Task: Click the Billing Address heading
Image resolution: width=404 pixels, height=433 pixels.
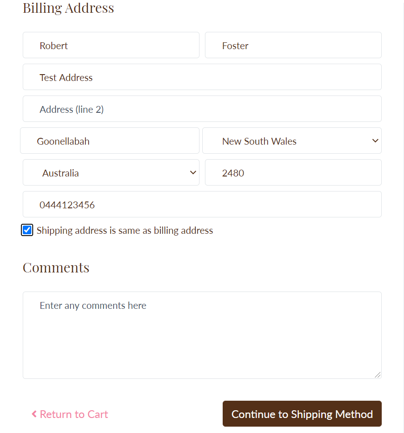Action: (x=68, y=8)
